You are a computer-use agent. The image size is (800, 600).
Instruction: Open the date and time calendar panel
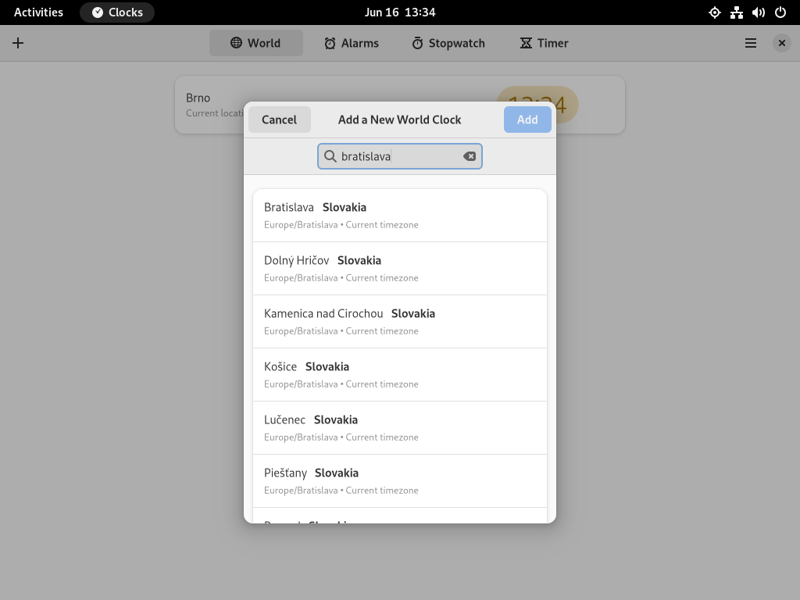(400, 12)
